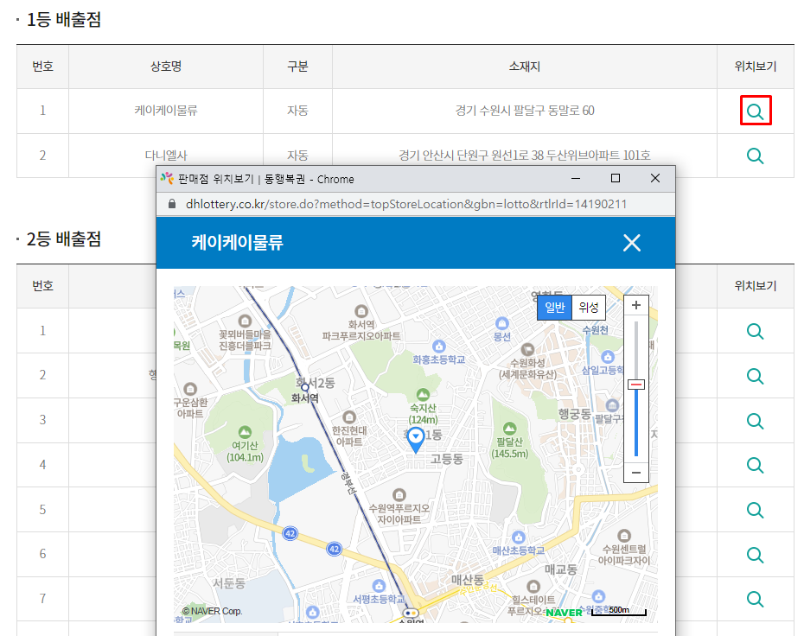The width and height of the screenshot is (804, 636).
Task: Zoom out map with minus button
Action: (635, 472)
